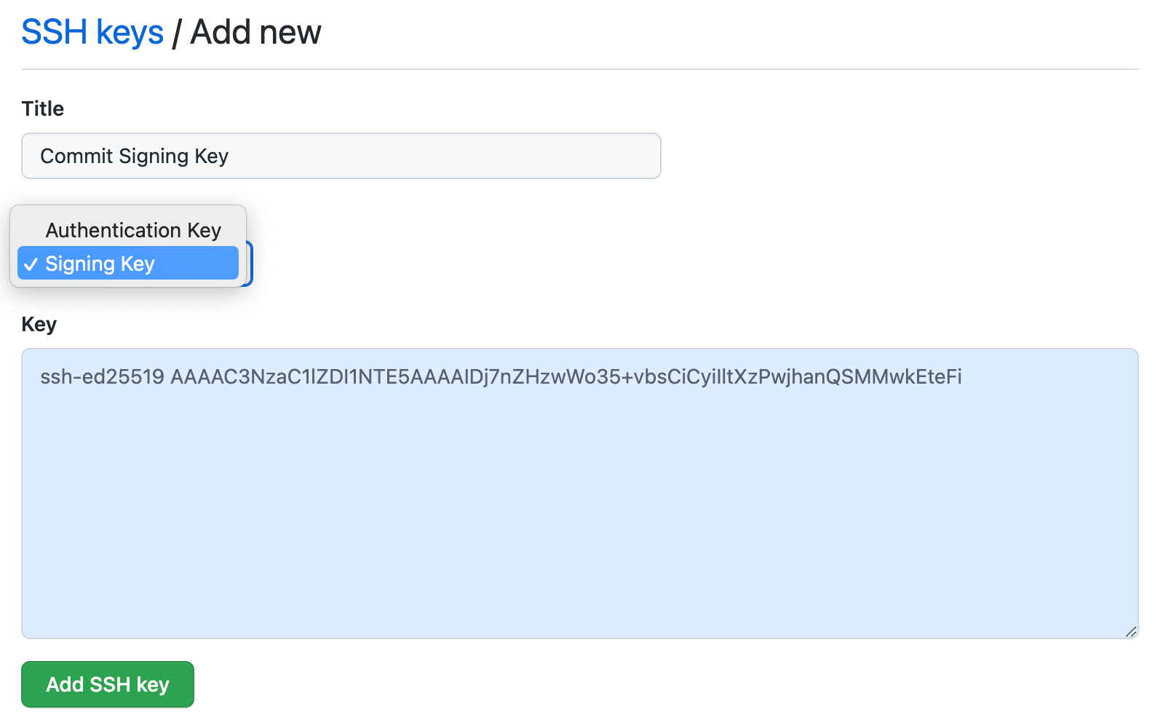Viewport: 1163px width, 728px height.
Task: Click the green submit button
Action: 107,684
